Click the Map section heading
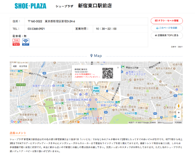 (x=96, y=56)
